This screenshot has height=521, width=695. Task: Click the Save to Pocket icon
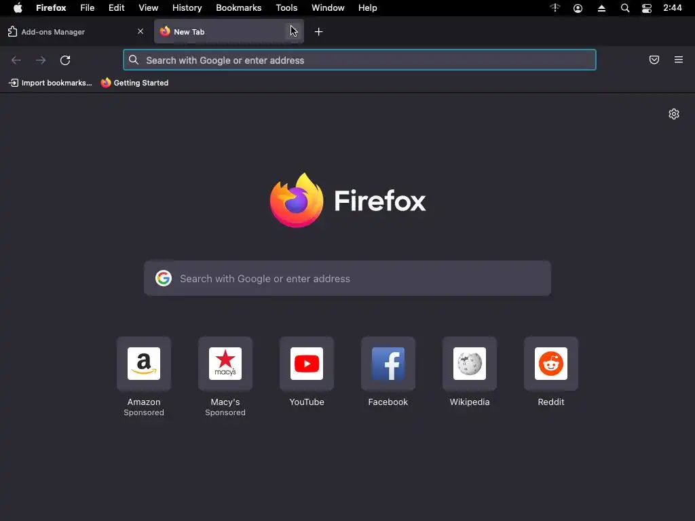pos(654,60)
